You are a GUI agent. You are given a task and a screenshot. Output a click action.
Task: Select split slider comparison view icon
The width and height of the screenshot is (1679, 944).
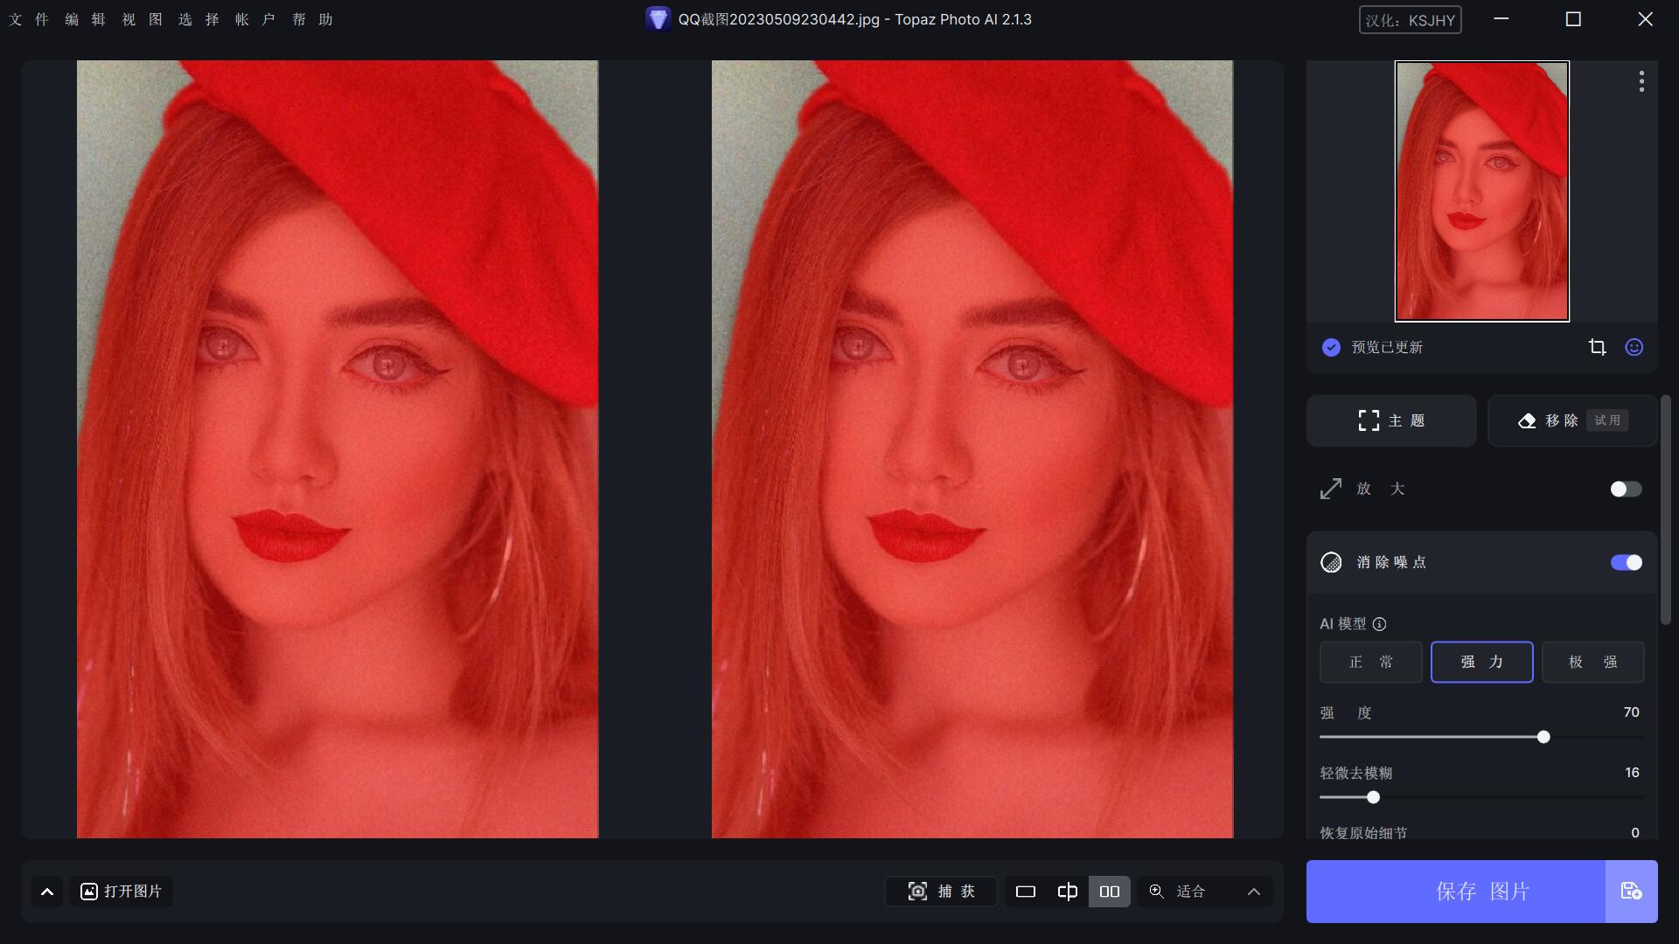(x=1067, y=892)
